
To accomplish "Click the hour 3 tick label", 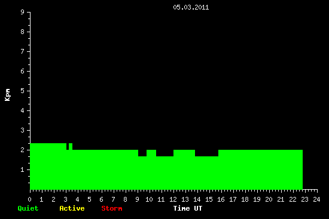I will point(66,199).
